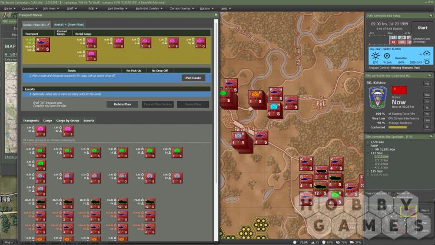435x245 pixels.
Task: Select the green infantry counter in the southern map cluster
Action: point(336,197)
